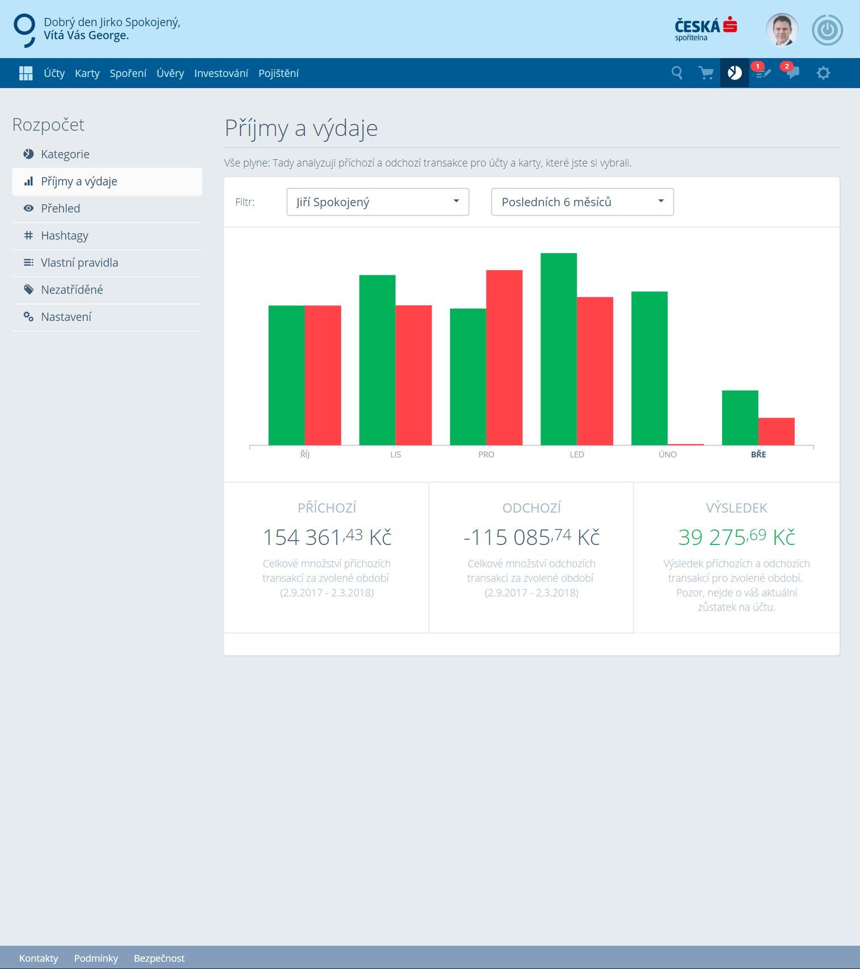Click the green ŘÍJ income bar
The image size is (860, 969).
287,375
